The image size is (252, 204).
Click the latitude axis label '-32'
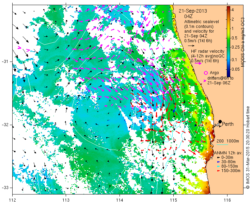(5, 125)
